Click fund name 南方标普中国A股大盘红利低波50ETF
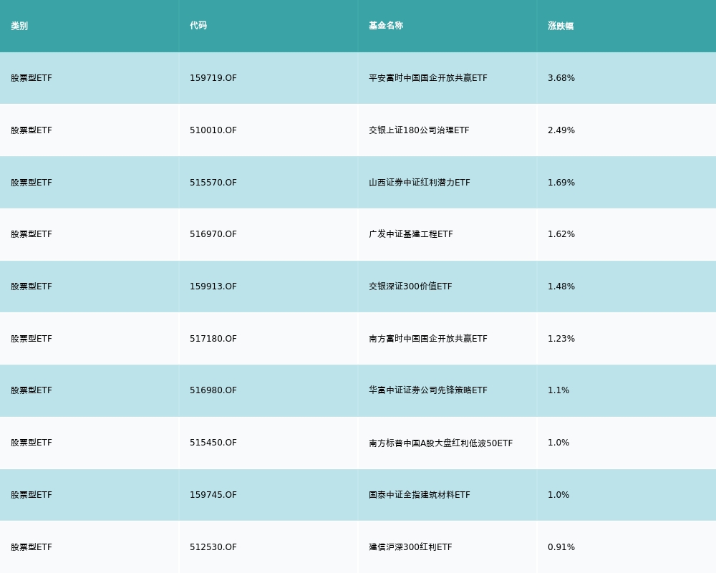This screenshot has width=716, height=573. tap(440, 443)
